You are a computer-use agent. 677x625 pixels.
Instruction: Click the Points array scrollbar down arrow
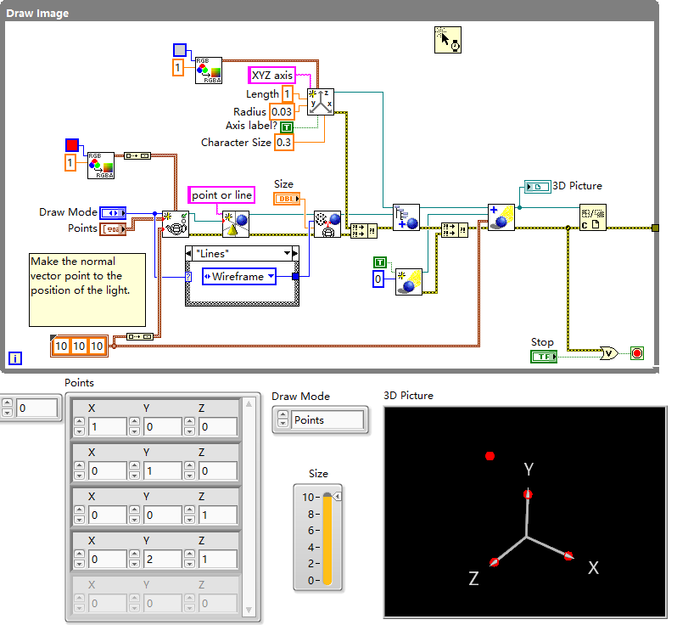249,611
